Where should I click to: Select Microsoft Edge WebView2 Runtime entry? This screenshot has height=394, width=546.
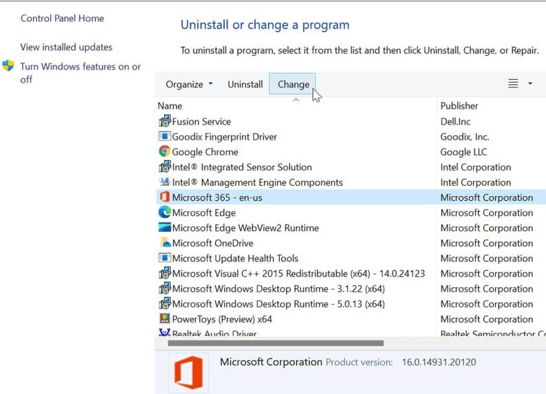pos(245,228)
